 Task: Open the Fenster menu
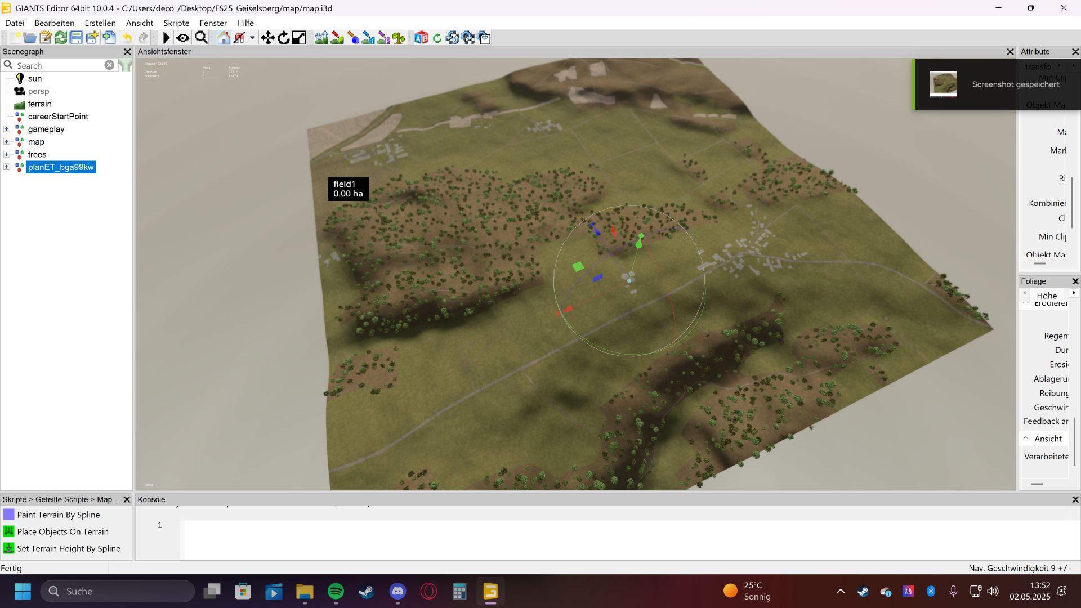point(213,23)
